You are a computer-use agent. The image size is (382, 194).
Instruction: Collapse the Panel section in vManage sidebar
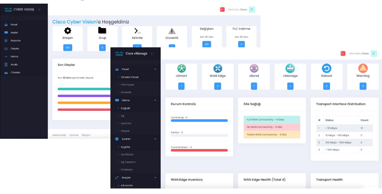tap(155, 69)
